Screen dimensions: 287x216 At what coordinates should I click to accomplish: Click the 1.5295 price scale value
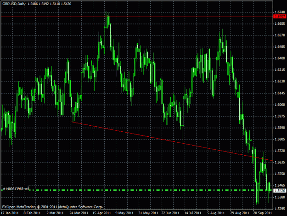(x=280, y=209)
